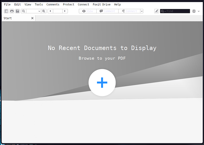Click the Print icon

(x=12, y=11)
